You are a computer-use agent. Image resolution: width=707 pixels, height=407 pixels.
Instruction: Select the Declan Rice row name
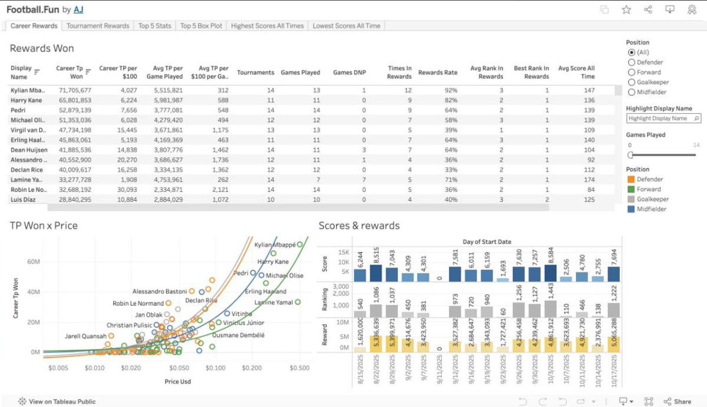click(26, 170)
